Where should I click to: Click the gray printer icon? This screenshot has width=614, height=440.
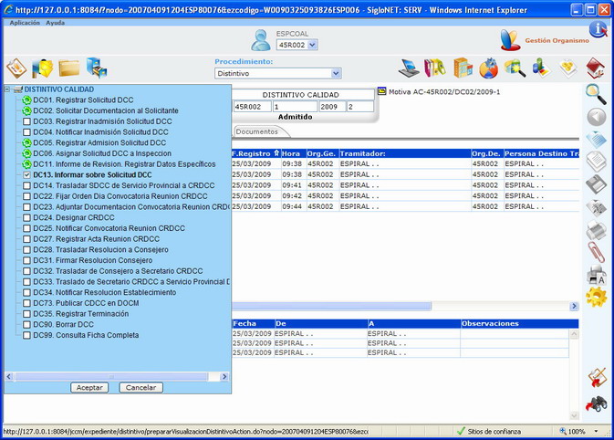click(x=596, y=230)
